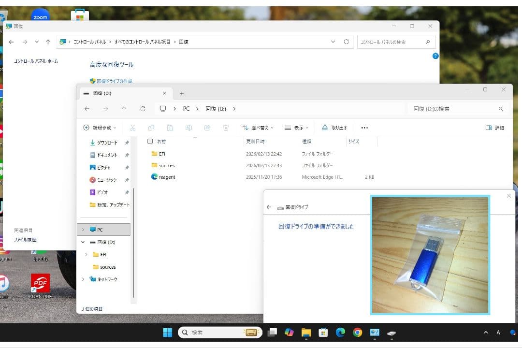Viewport: 522px width, 348px height.
Task: Open the 表示 view options dropdown
Action: (297, 128)
